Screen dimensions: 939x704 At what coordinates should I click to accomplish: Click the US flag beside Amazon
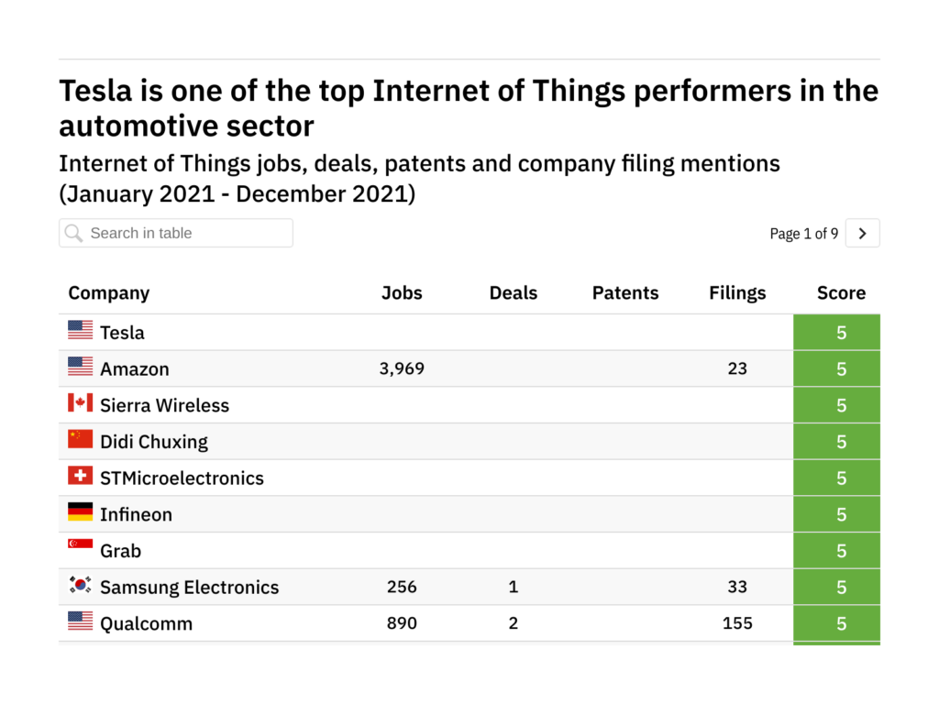coord(81,367)
